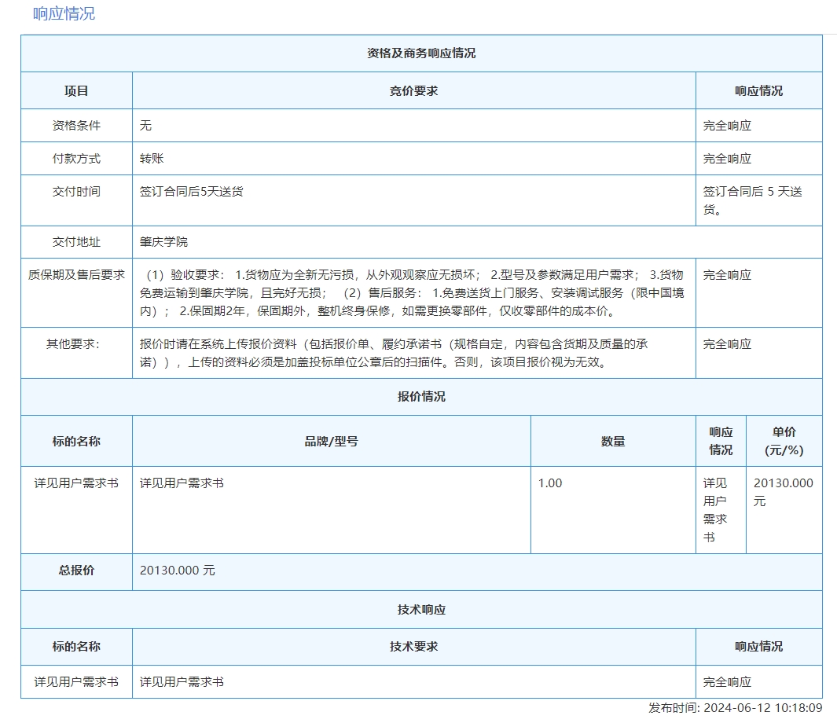Click the 交付地址 row label
837x723 pixels.
pos(76,242)
